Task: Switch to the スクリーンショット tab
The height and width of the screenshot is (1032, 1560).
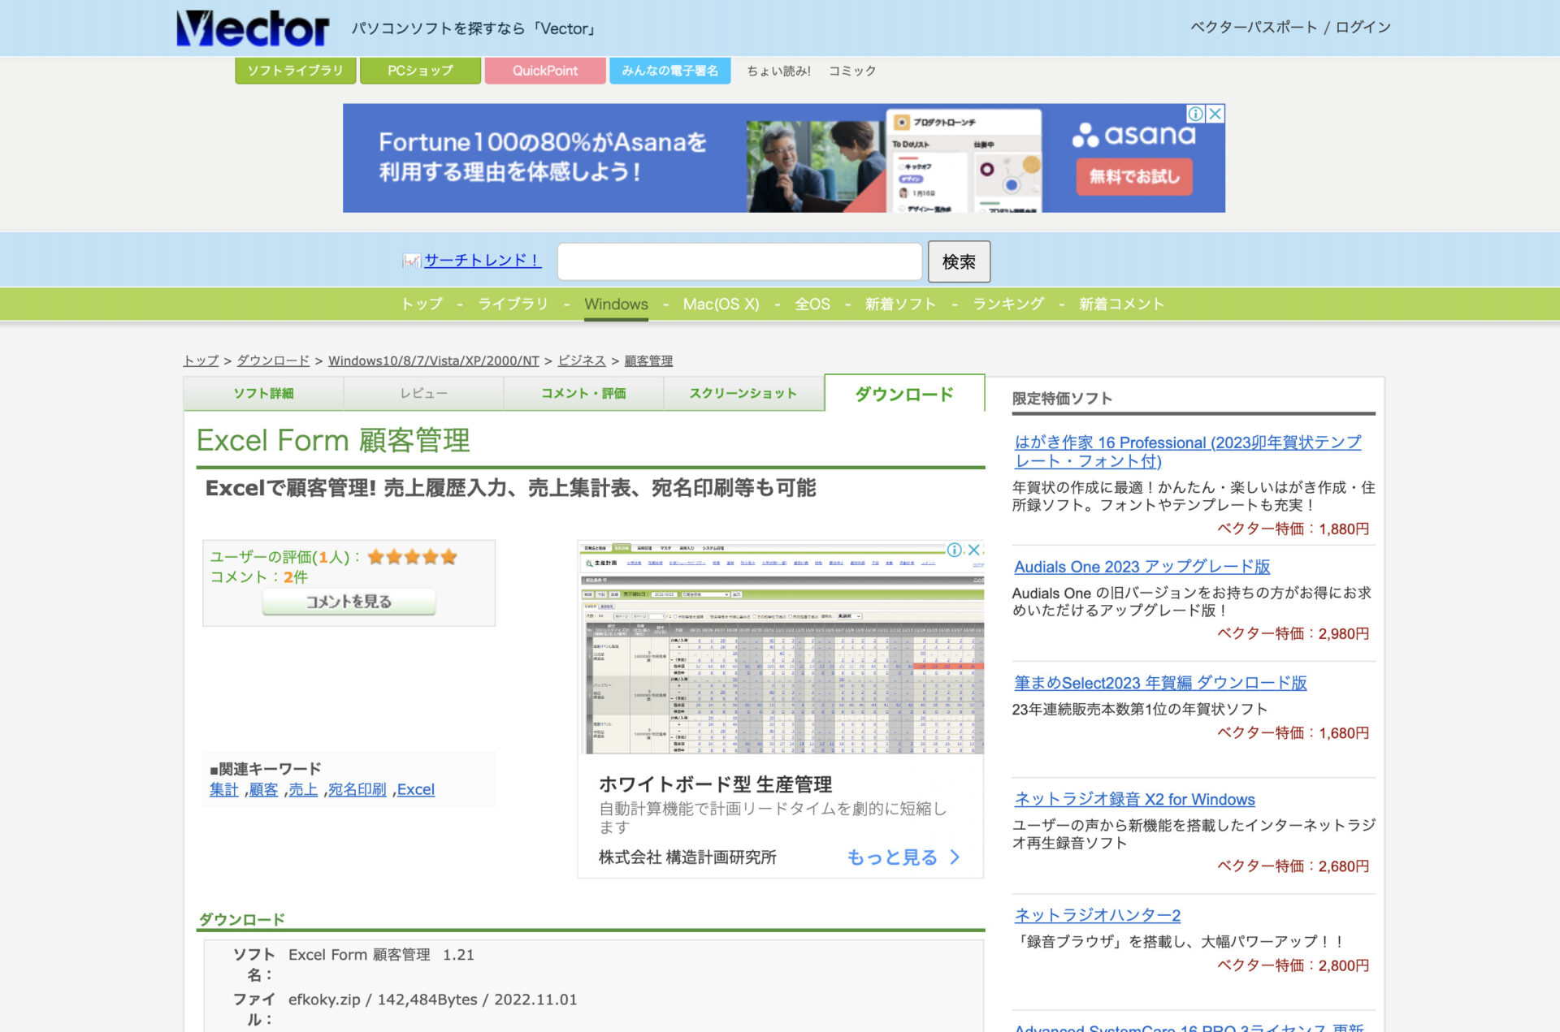Action: click(x=743, y=393)
